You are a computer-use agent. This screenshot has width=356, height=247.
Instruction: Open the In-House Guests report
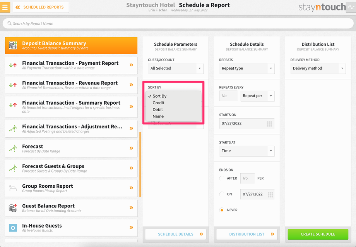tap(71, 228)
